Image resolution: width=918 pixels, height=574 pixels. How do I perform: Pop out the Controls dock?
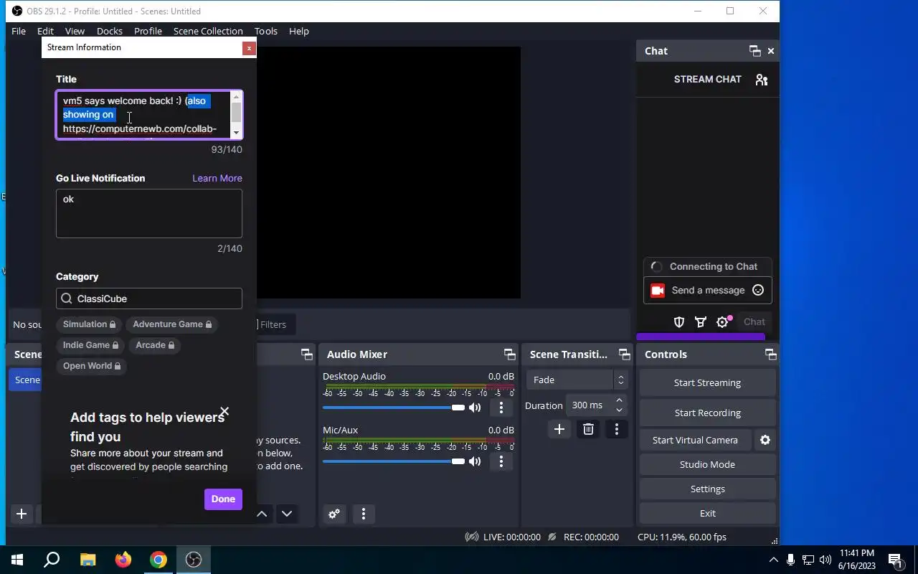pos(770,354)
